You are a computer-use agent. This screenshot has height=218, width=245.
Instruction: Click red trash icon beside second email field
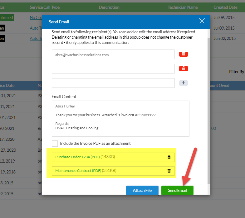183,69
